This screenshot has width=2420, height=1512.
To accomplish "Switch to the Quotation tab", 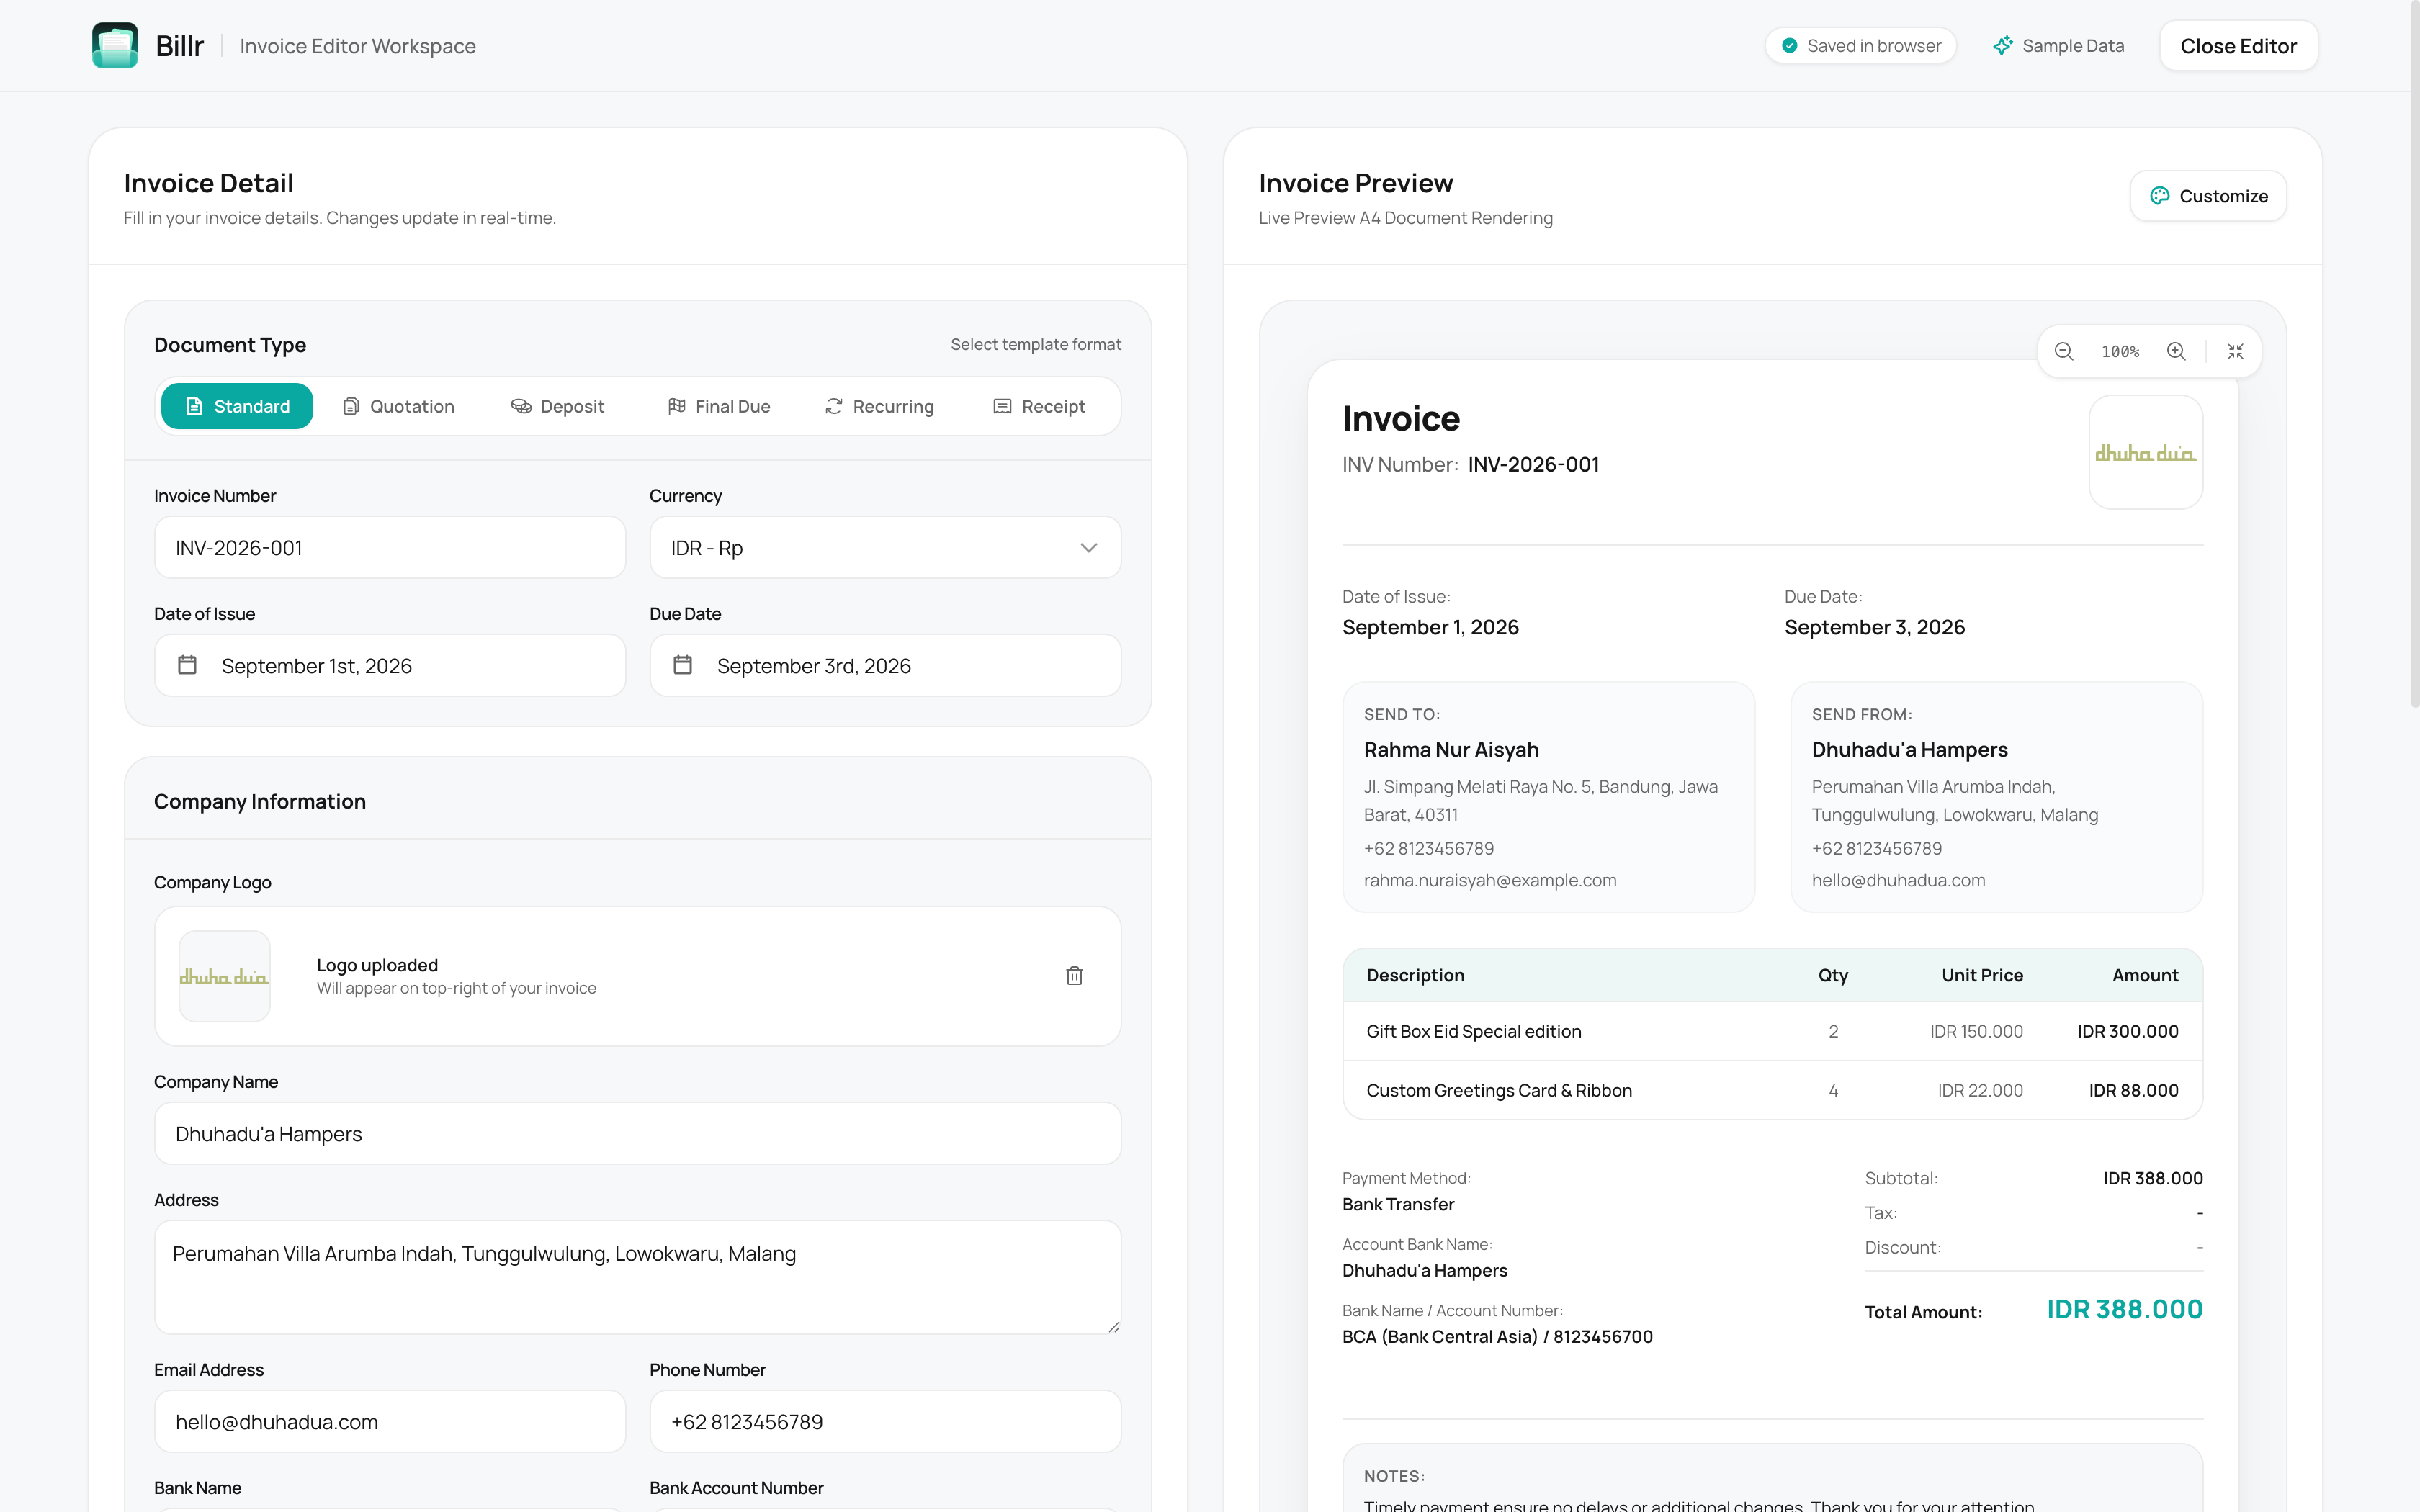I will coord(398,406).
